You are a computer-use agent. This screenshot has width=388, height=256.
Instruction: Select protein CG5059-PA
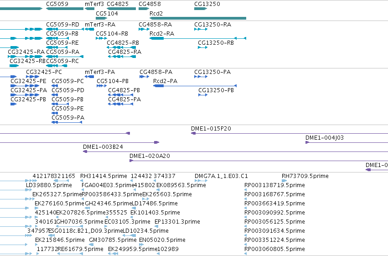[67, 123]
